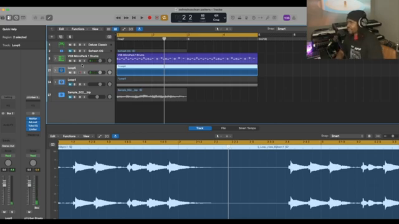Switch to list view icon in tracks menu bar

108,29
